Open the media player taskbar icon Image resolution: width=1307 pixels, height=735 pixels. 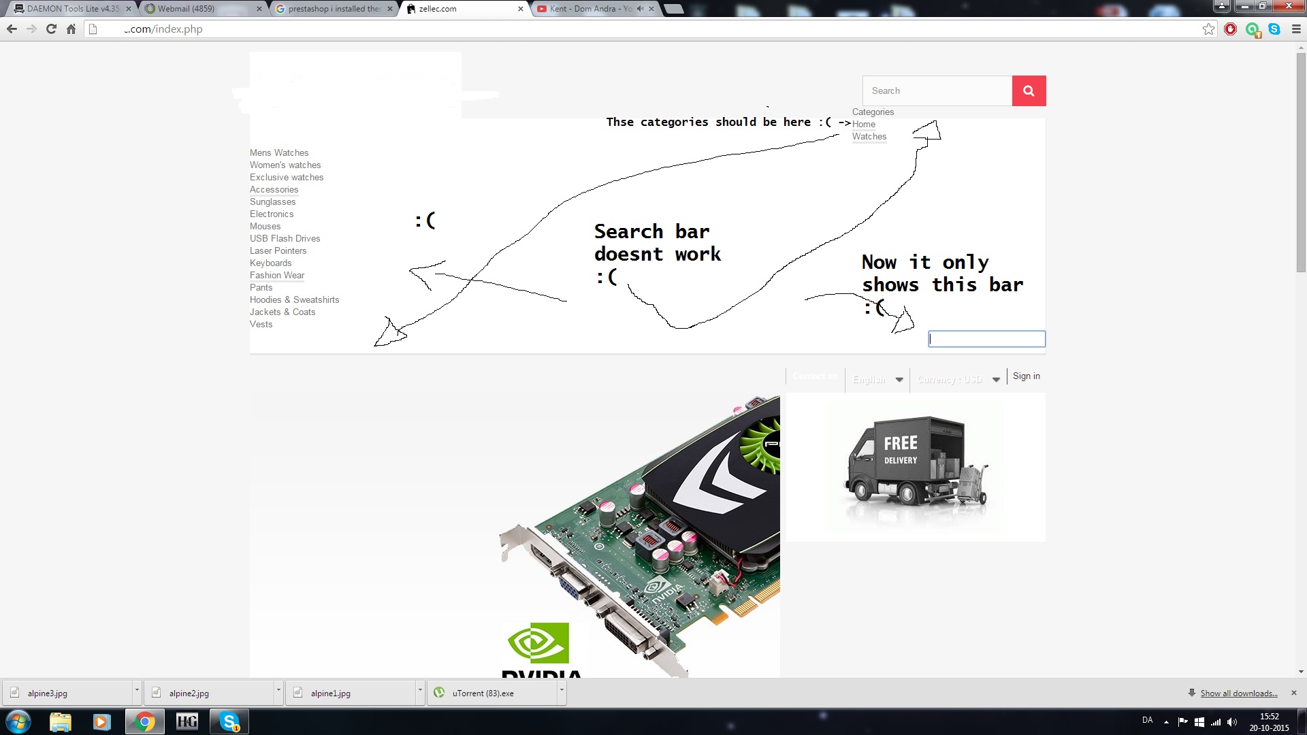point(102,721)
